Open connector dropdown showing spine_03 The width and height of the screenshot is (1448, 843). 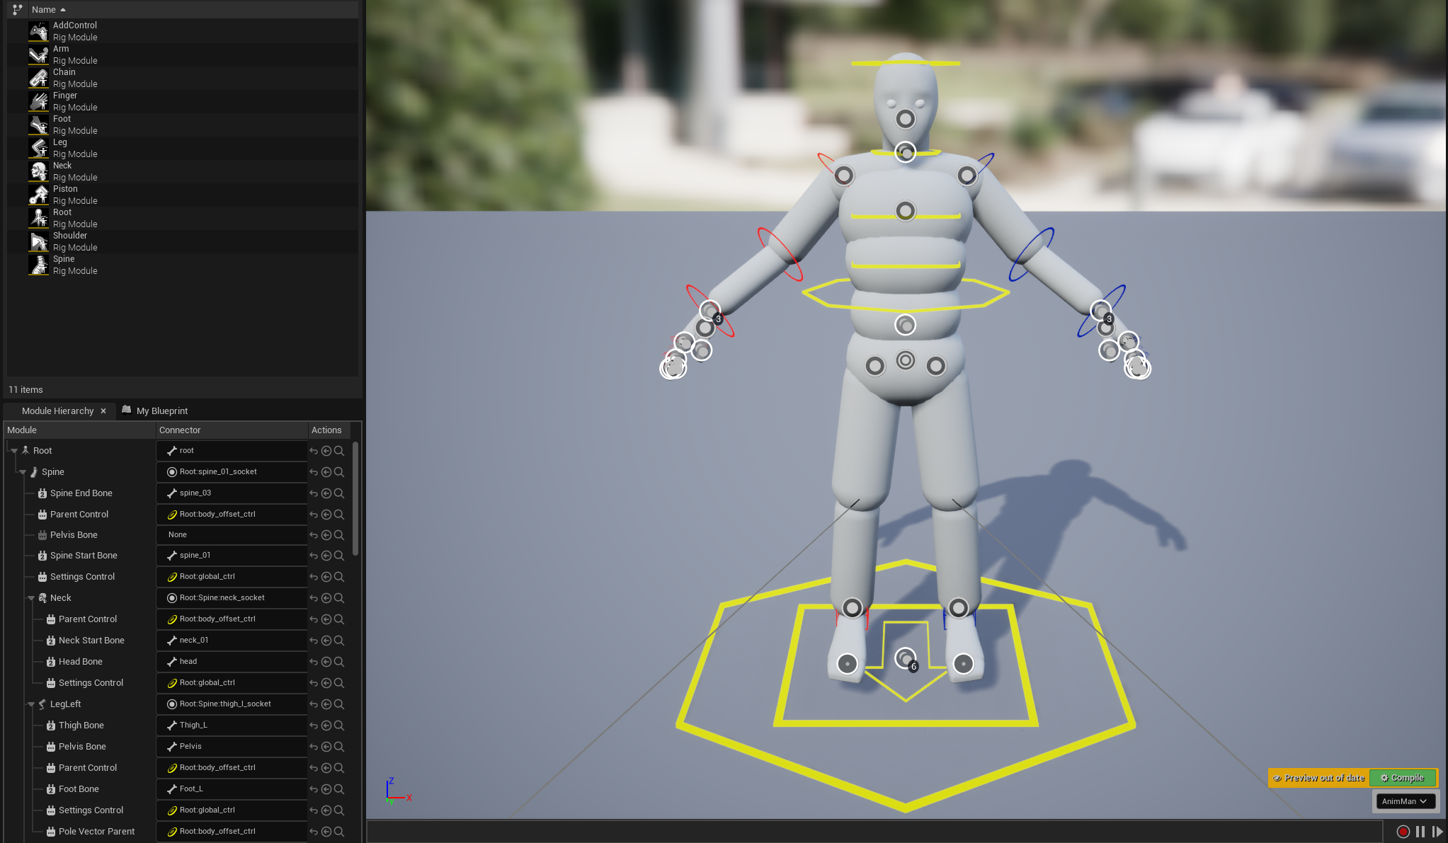[x=232, y=493]
